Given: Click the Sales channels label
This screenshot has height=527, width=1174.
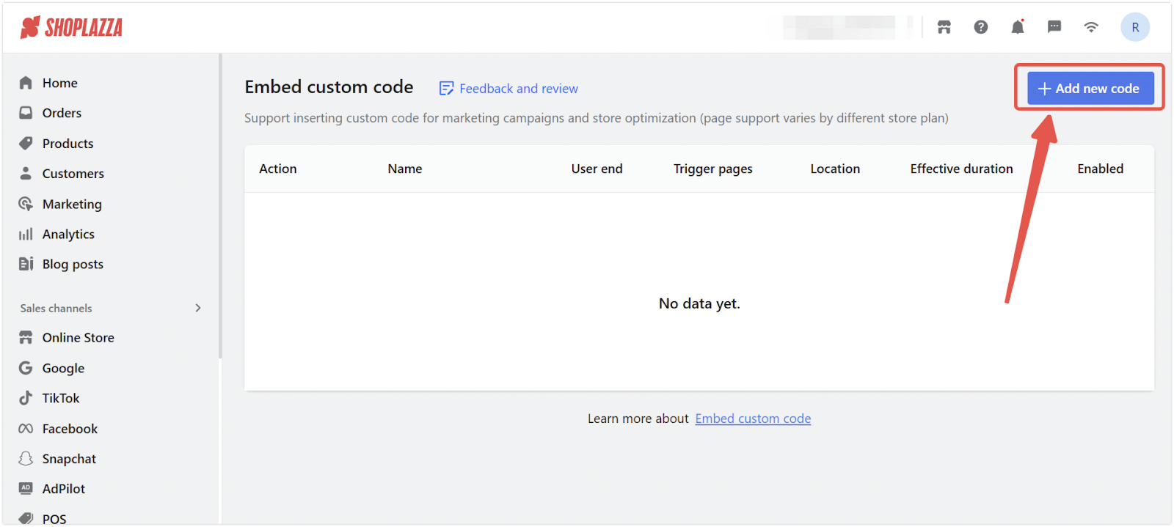Looking at the screenshot, I should point(56,309).
